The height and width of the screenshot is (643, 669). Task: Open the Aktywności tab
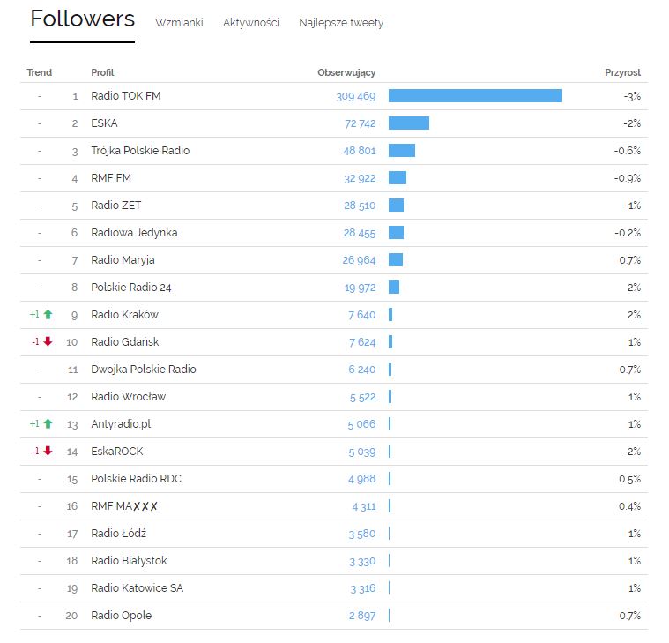coord(251,23)
